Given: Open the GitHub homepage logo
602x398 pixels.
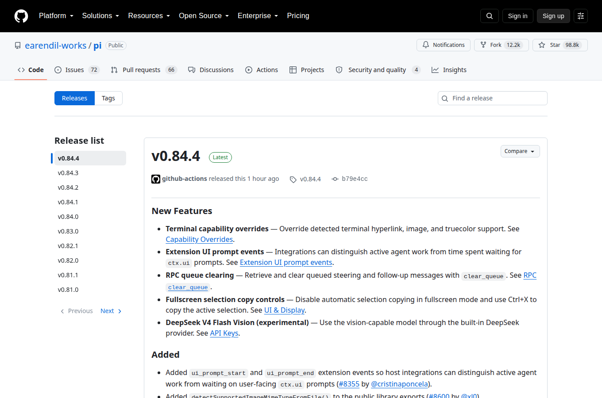Looking at the screenshot, I should [x=21, y=16].
